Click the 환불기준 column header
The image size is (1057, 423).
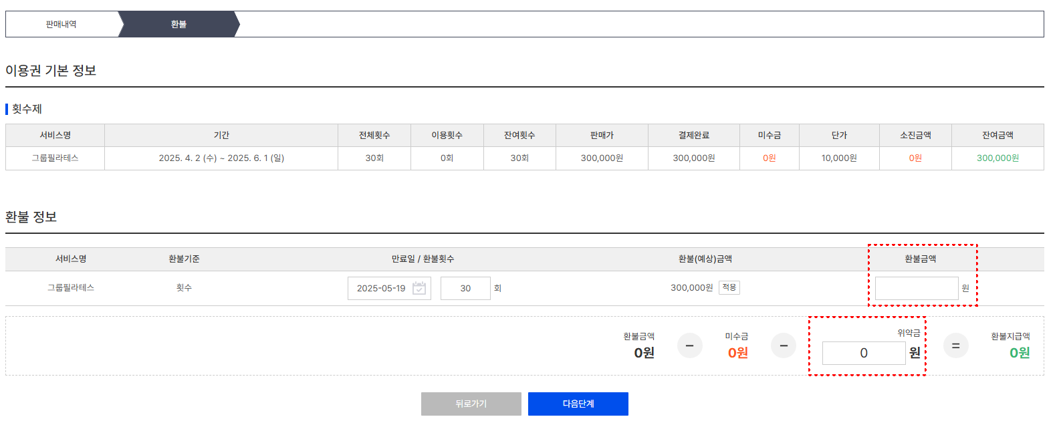184,259
